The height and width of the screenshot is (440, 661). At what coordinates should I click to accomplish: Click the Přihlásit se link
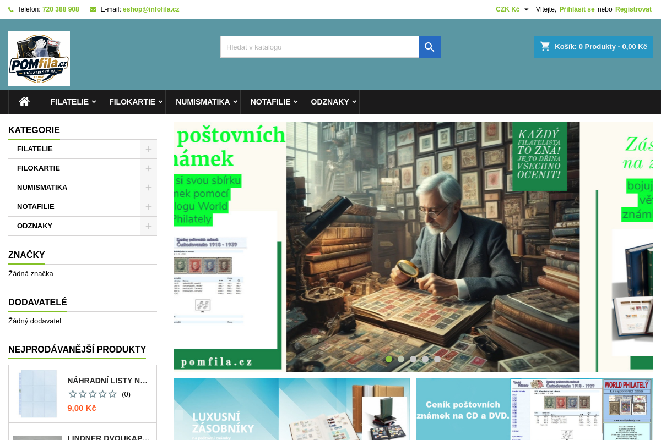[x=577, y=9]
